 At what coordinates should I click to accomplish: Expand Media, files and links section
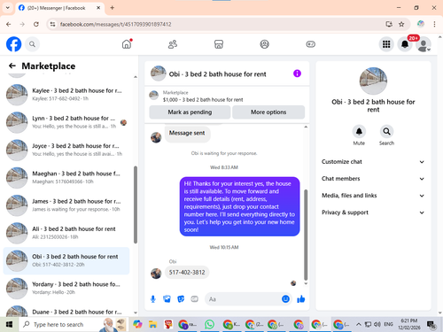(373, 196)
